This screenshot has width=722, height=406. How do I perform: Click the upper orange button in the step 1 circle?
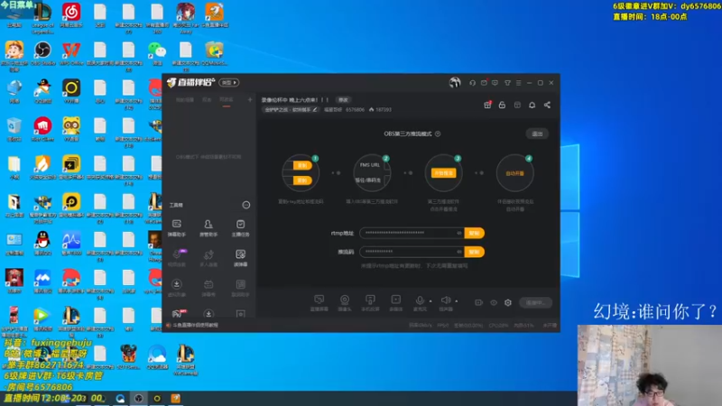coord(302,165)
